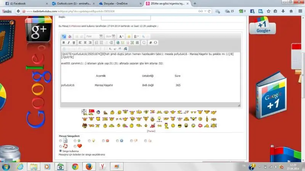Click the angle brackets HTML tag button
This screenshot has width=305, height=171.
tap(156, 43)
